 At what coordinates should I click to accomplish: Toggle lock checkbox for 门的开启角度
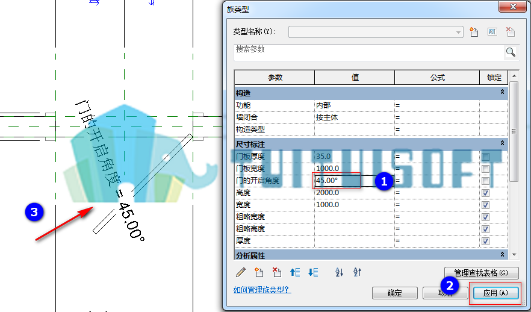tap(485, 181)
